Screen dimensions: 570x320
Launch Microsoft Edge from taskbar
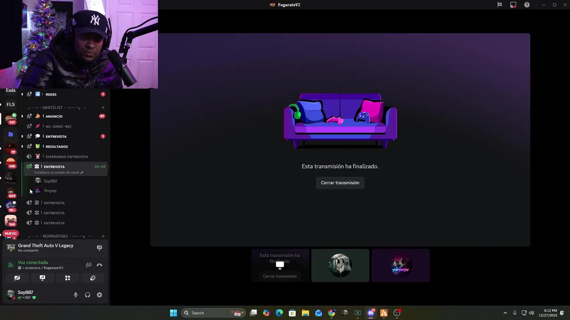pyautogui.click(x=279, y=313)
